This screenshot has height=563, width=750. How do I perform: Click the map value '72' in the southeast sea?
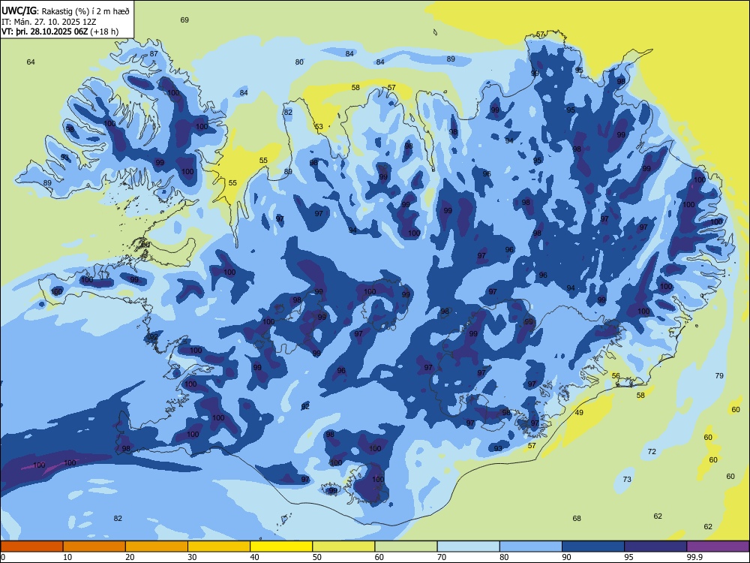click(652, 451)
